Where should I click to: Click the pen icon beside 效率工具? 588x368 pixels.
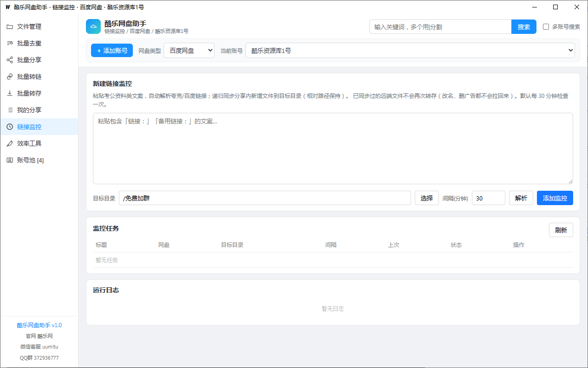click(10, 143)
